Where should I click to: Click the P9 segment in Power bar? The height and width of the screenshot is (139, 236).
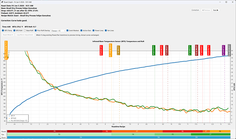pos(55,132)
